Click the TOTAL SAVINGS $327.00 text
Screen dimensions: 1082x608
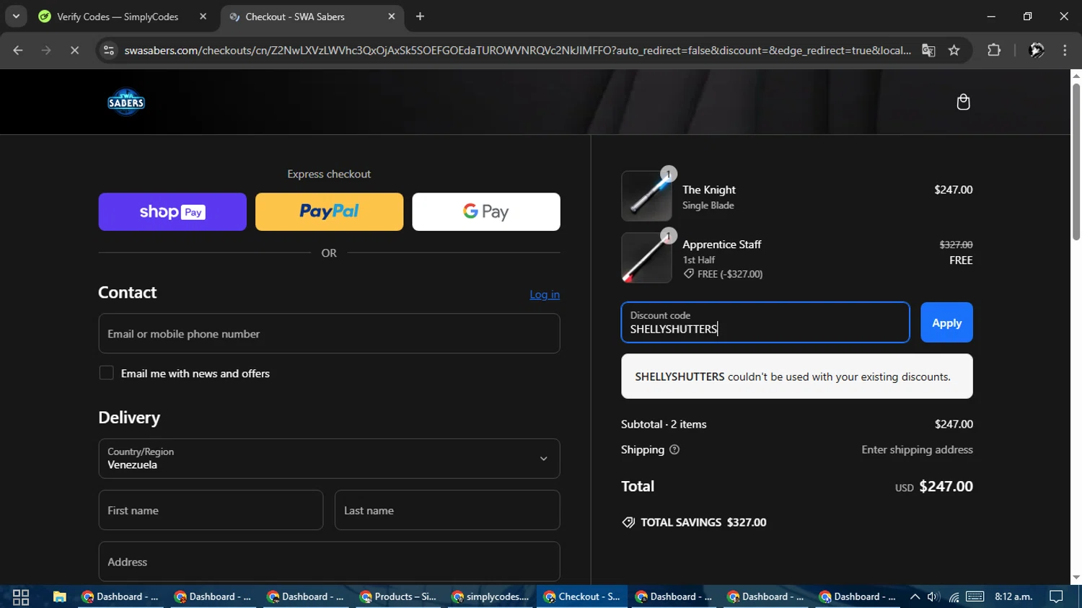(694, 522)
